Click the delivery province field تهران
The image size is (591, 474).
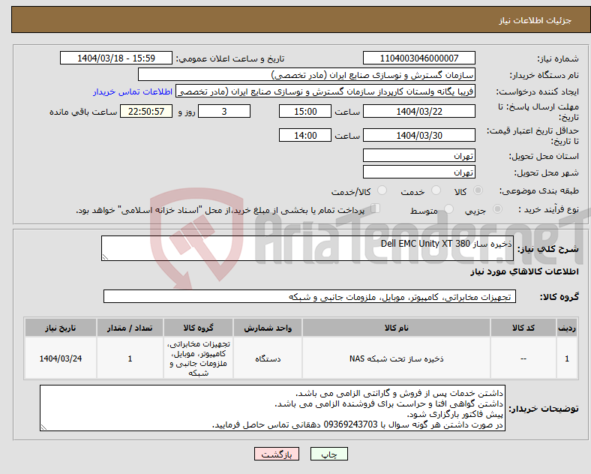[418, 155]
